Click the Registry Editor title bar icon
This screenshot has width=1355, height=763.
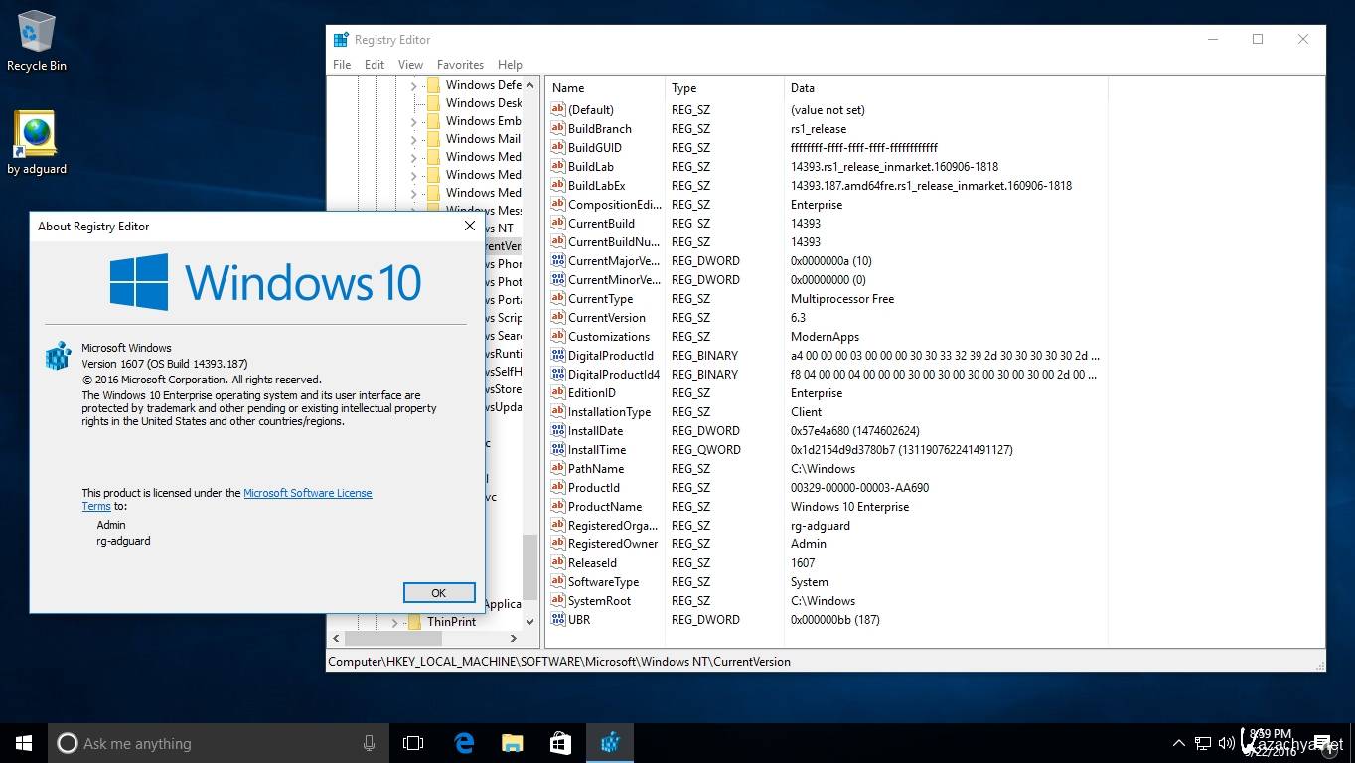[341, 40]
